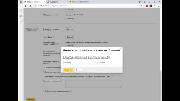This screenshot has width=180, height=101.
Task: Switch to the Создание кампании tab
Action: [x=34, y=2]
